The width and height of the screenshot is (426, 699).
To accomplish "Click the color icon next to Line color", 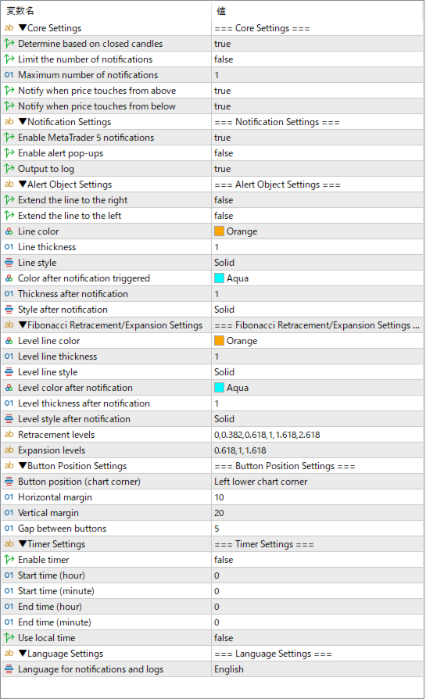I will tap(9, 231).
